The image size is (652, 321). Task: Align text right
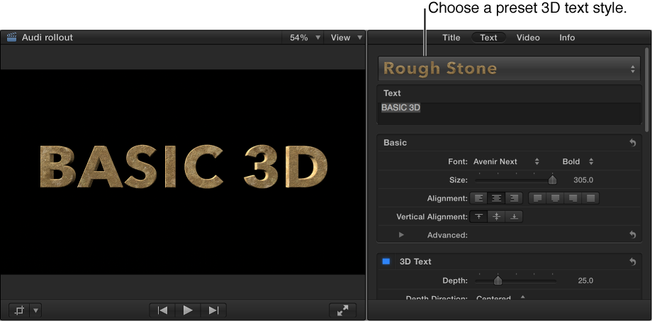[x=515, y=198]
